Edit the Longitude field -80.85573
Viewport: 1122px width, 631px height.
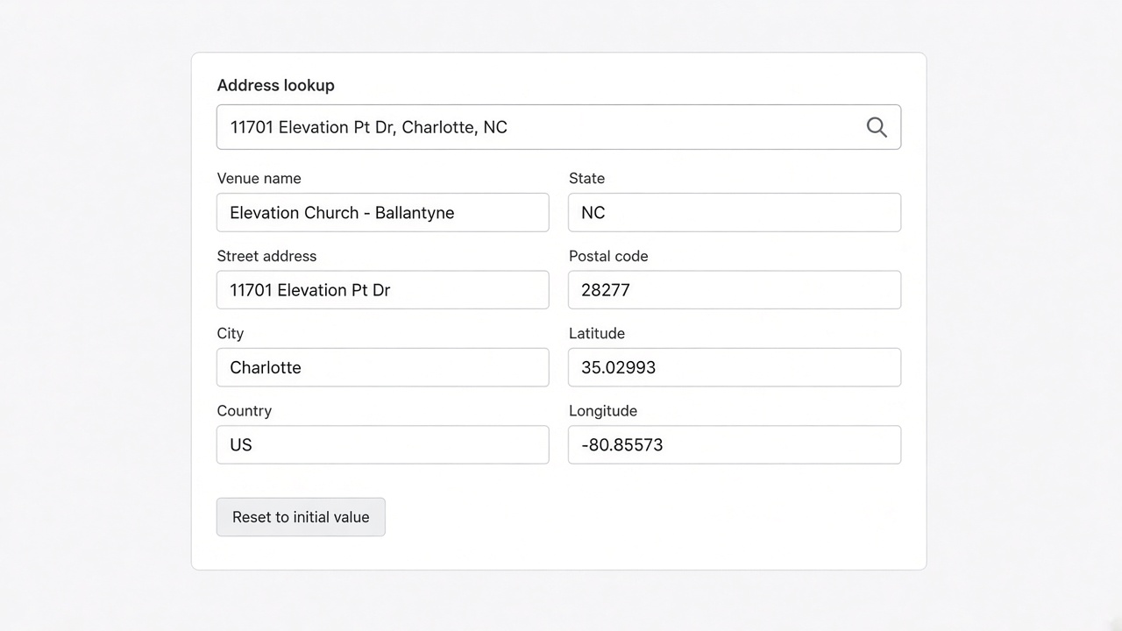(x=735, y=445)
